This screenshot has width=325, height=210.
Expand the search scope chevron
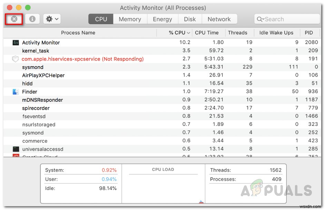coord(264,19)
